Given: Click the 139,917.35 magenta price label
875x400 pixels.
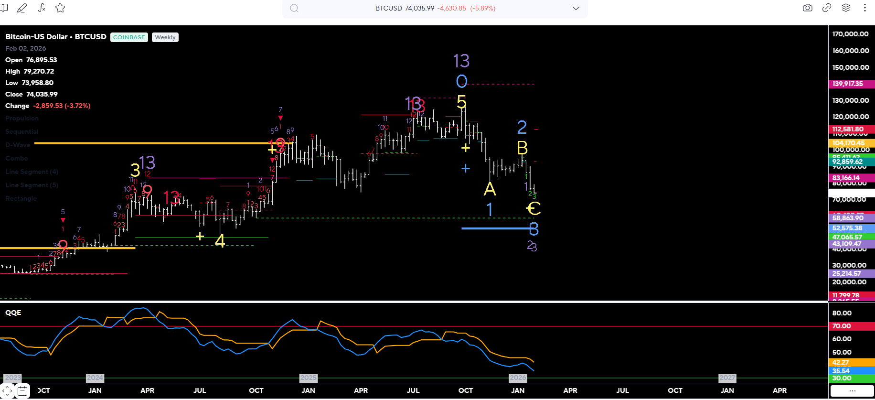Looking at the screenshot, I should [x=848, y=84].
